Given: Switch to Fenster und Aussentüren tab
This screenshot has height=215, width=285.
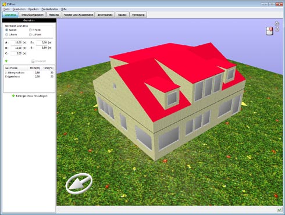Looking at the screenshot, I should click(x=79, y=15).
